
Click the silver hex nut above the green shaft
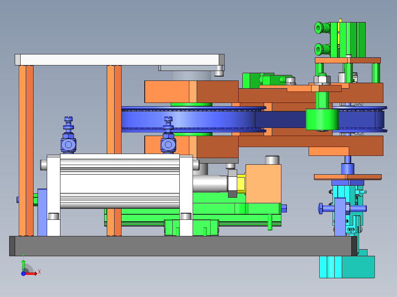click(x=322, y=79)
